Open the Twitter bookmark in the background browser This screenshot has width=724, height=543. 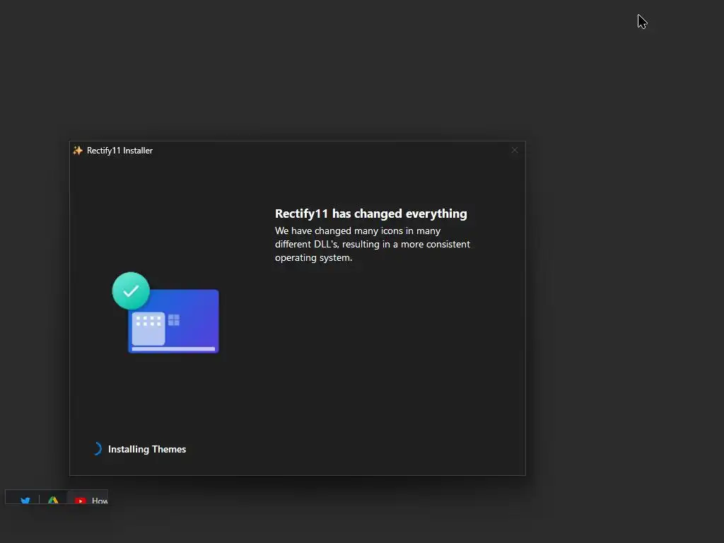coord(25,501)
